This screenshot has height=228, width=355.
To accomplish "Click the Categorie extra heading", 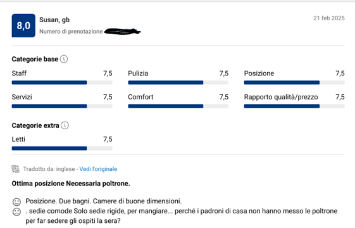I will pyautogui.click(x=35, y=125).
